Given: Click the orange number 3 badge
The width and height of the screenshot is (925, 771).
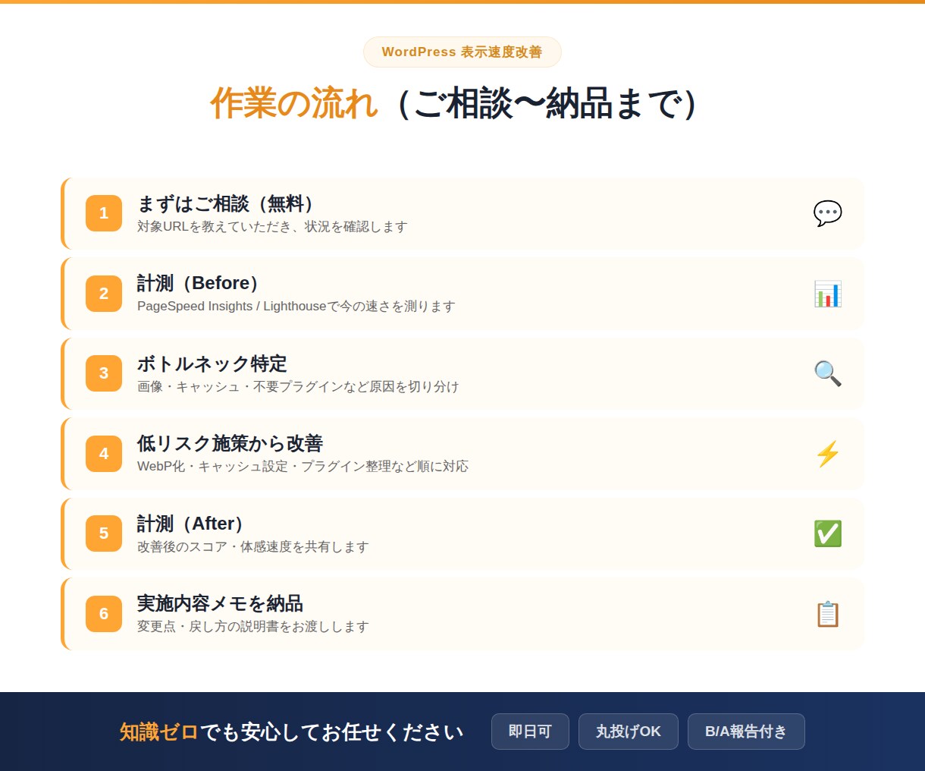Looking at the screenshot, I should (x=104, y=373).
